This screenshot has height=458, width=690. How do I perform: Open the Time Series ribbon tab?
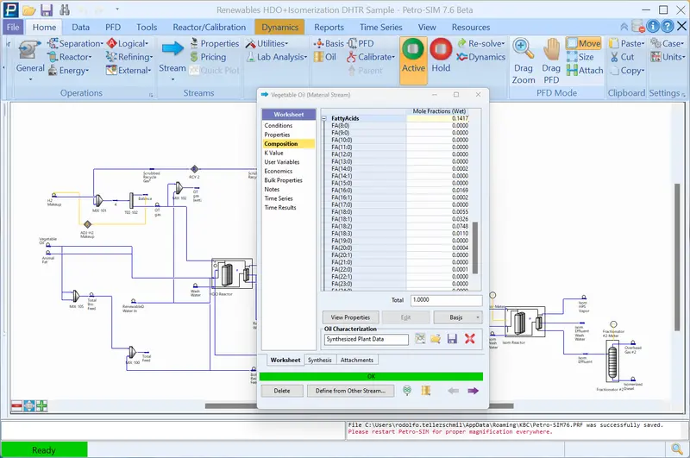(380, 27)
